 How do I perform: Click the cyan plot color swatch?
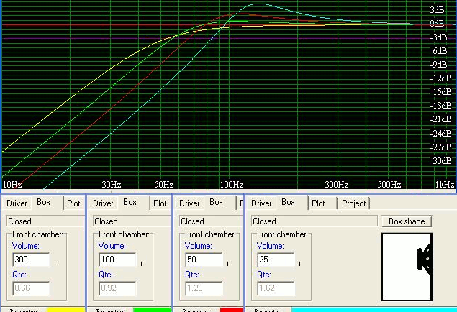(x=374, y=310)
